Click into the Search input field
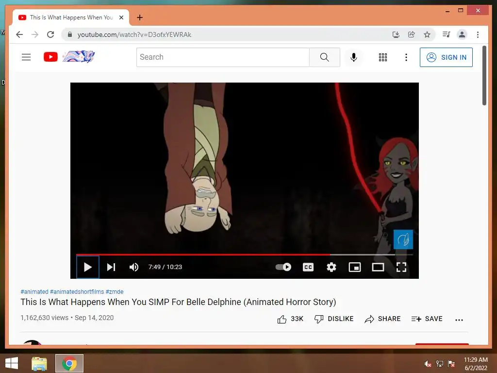 click(x=223, y=57)
